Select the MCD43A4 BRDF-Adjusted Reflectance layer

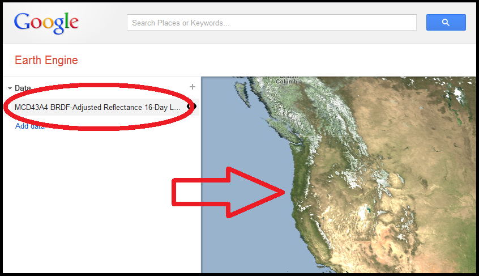pos(97,107)
